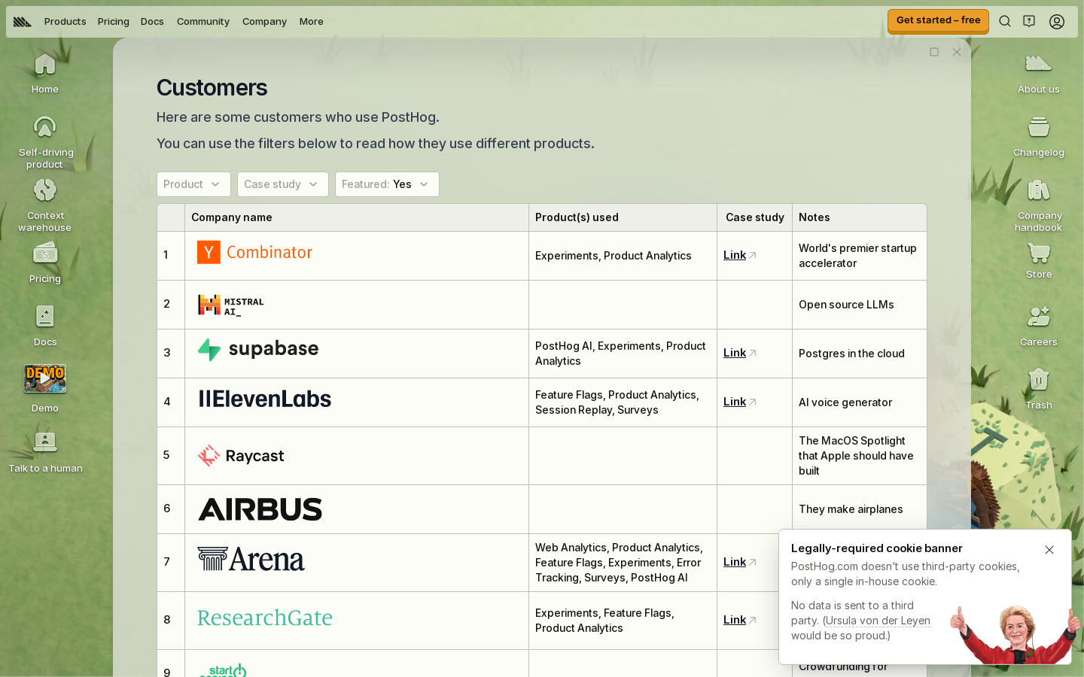
Task: Click the Raycast logo
Action: pyautogui.click(x=241, y=456)
